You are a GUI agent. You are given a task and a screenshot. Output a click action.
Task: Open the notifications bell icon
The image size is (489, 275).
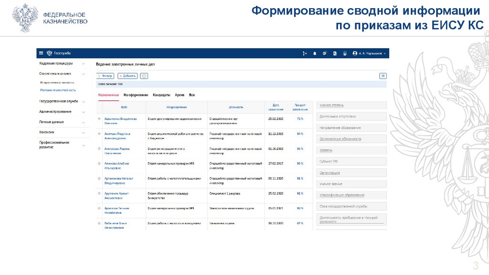coord(315,53)
